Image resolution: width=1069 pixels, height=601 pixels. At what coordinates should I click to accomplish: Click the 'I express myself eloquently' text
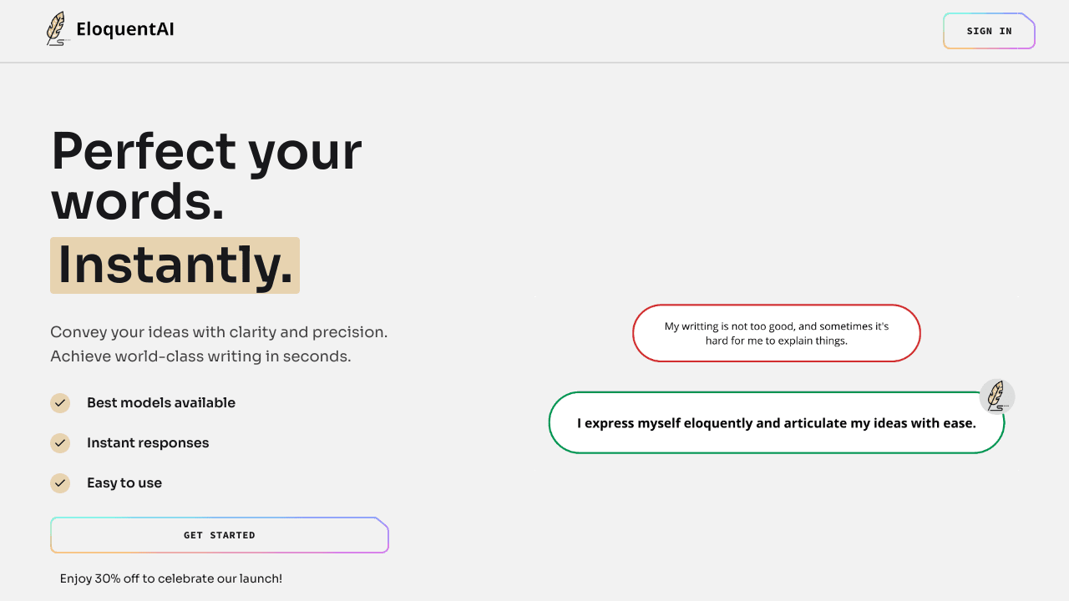(x=777, y=423)
